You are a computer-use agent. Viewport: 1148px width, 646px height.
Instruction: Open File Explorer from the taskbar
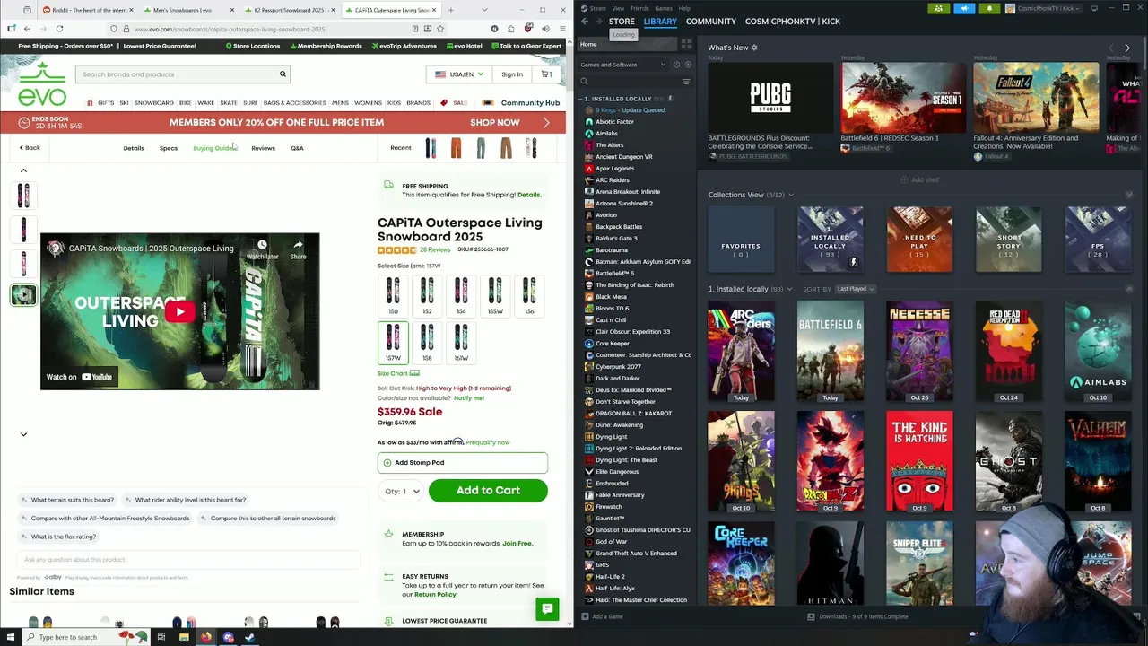[184, 637]
